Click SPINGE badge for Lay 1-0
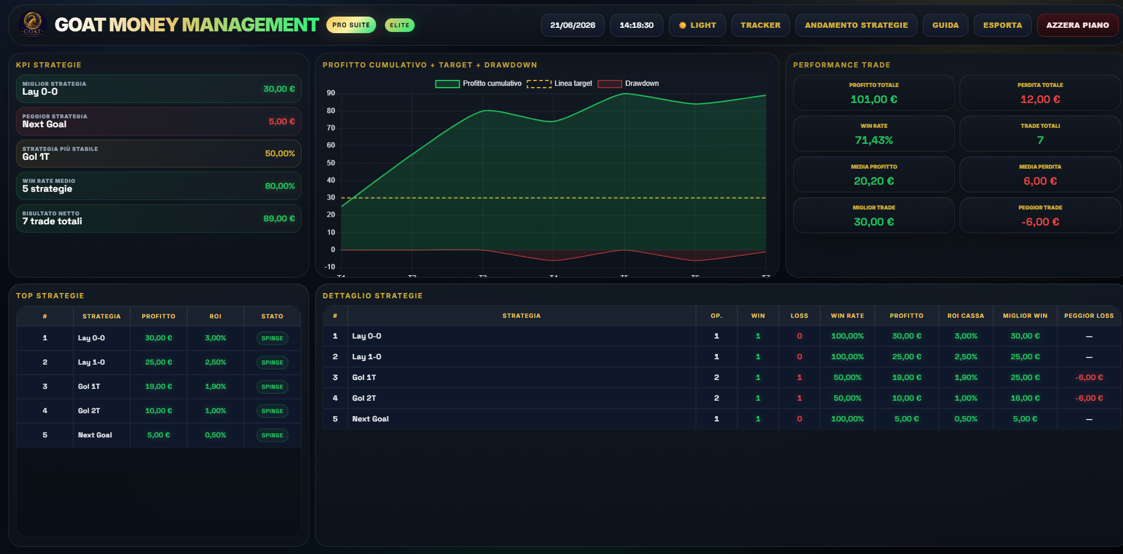The width and height of the screenshot is (1123, 554). coord(272,363)
